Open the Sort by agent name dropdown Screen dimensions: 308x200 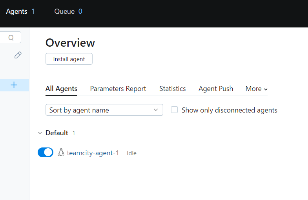pyautogui.click(x=104, y=110)
